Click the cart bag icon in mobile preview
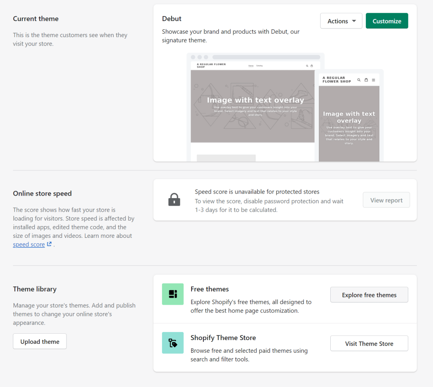This screenshot has width=433, height=387. [x=366, y=80]
